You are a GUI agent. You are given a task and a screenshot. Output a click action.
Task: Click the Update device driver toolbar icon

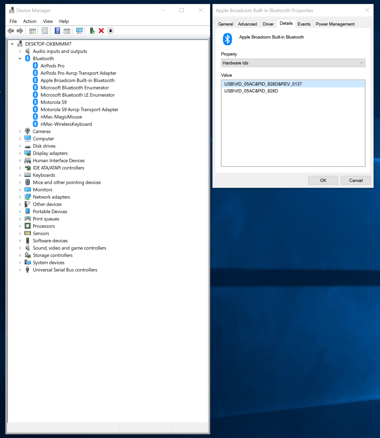point(92,31)
